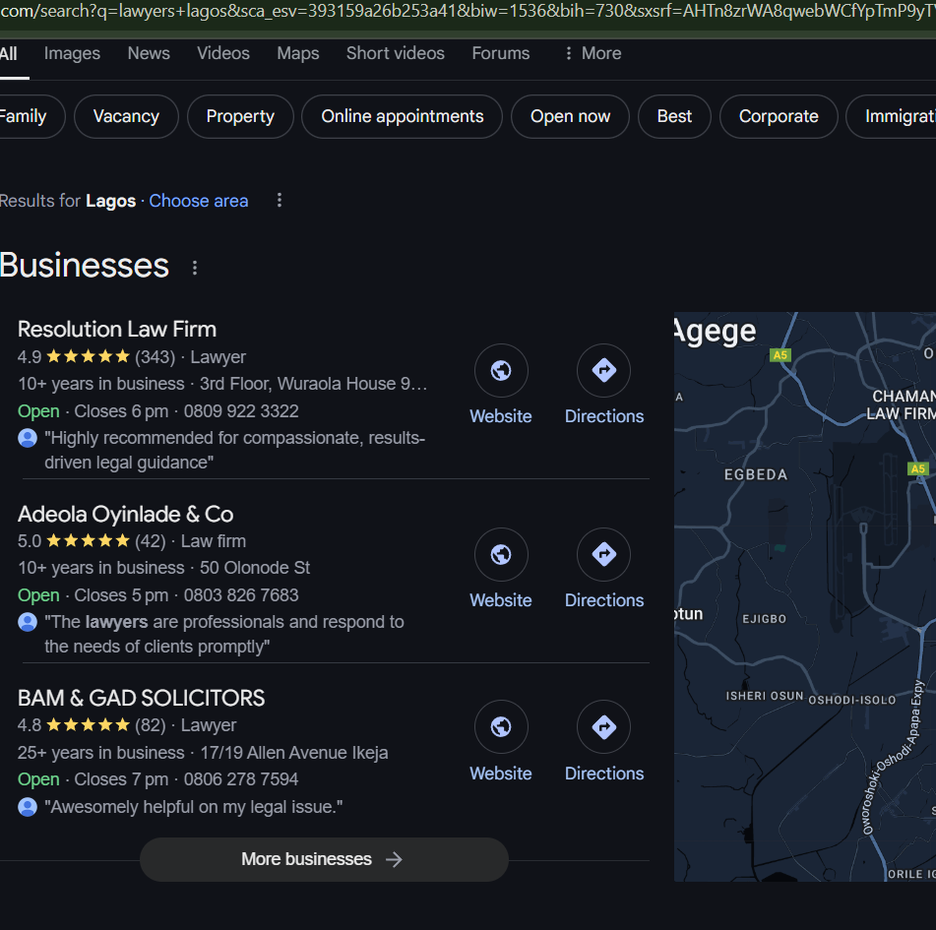The height and width of the screenshot is (930, 936).
Task: Click the Choose area link
Action: 198,201
